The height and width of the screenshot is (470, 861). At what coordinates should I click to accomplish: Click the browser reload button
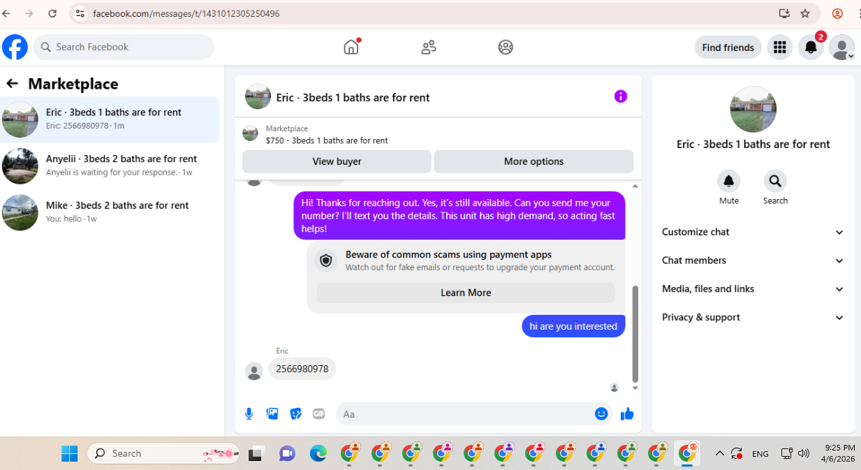pos(52,13)
